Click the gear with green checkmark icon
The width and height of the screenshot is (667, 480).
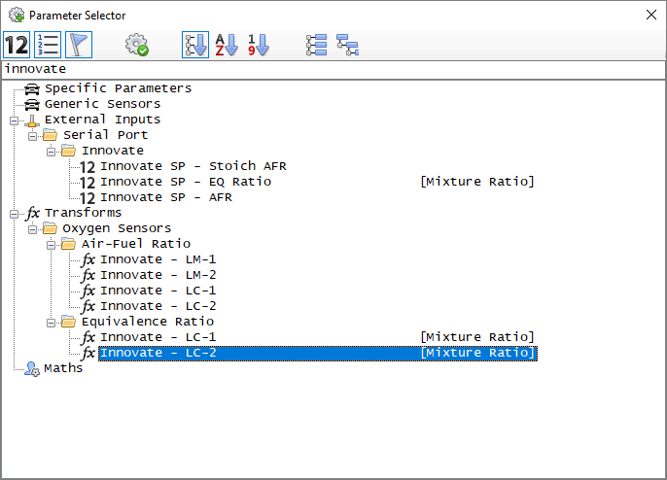point(137,45)
